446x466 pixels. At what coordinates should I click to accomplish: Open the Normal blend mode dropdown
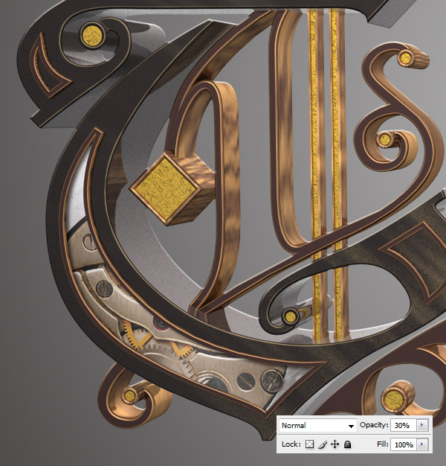click(318, 425)
